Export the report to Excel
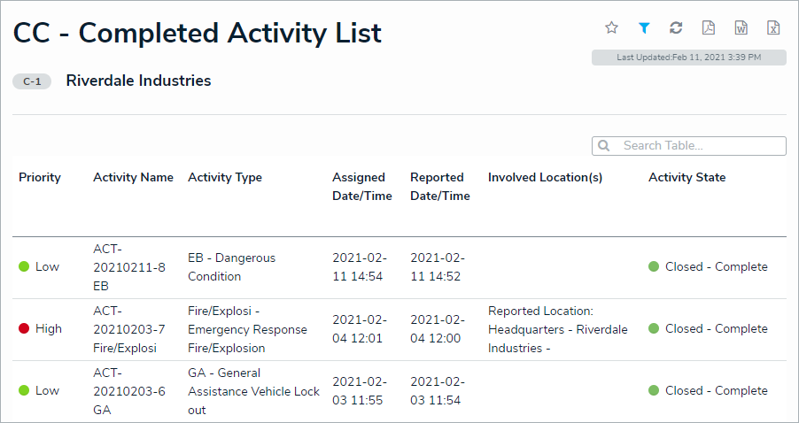The height and width of the screenshot is (423, 799). coord(773,27)
